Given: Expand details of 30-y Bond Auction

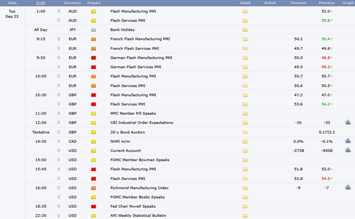Looking at the screenshot, I should [x=245, y=132].
